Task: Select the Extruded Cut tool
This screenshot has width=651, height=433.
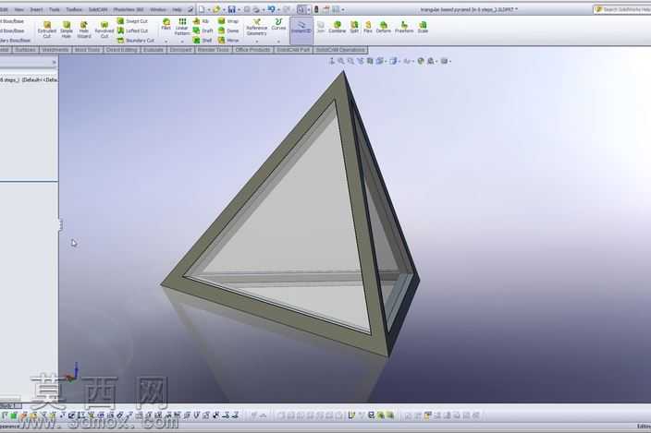Action: [47, 30]
